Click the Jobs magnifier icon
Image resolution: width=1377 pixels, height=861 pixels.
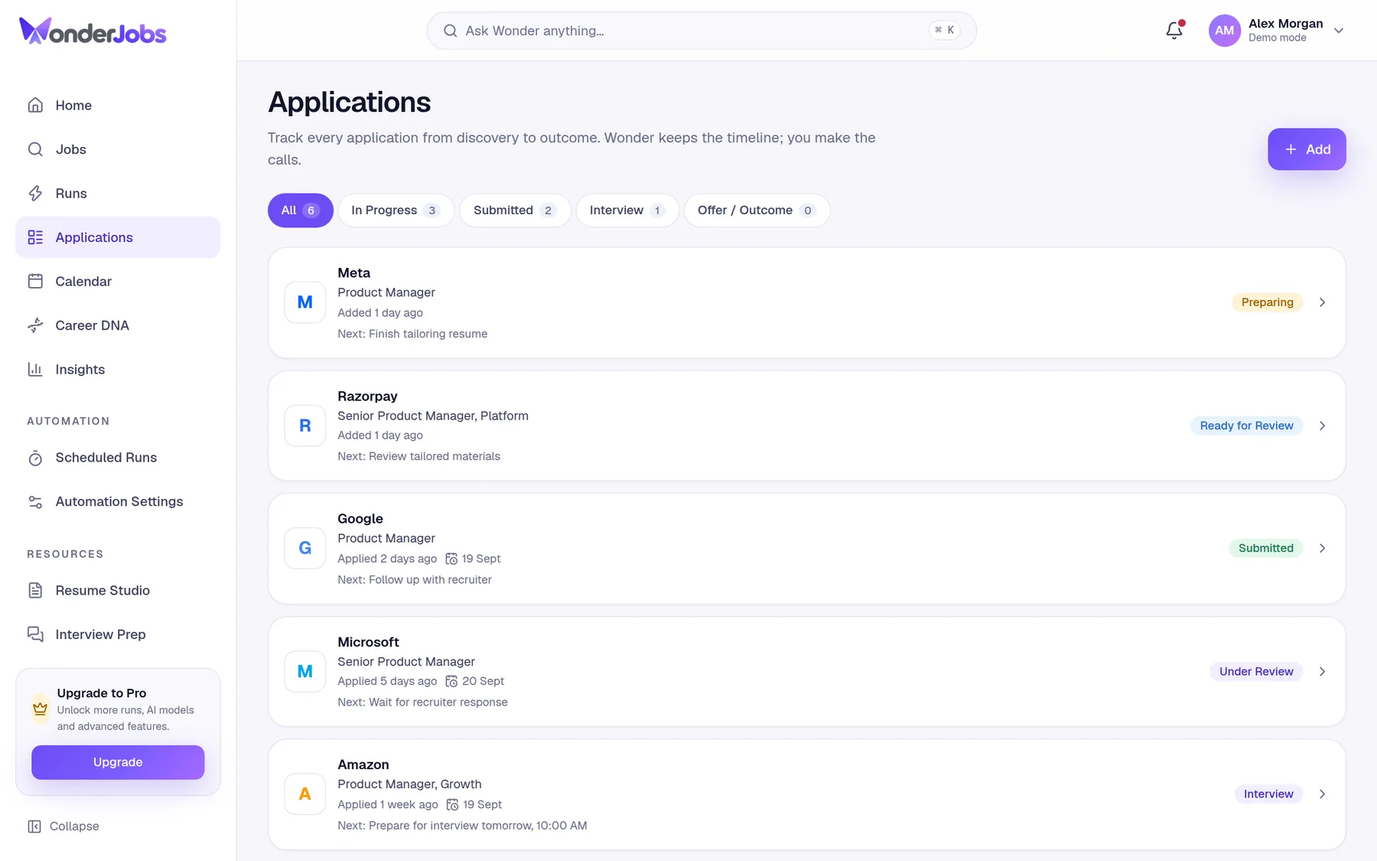(35, 149)
